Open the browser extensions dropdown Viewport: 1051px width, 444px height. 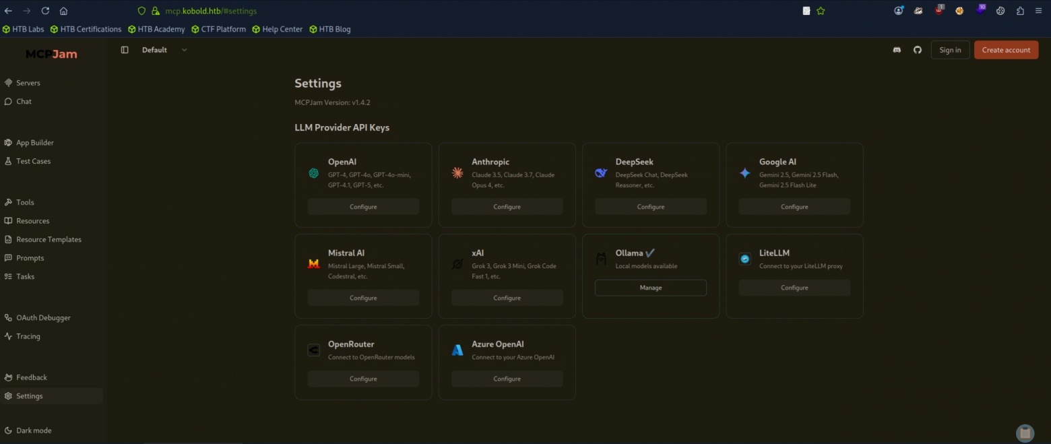(x=1019, y=11)
